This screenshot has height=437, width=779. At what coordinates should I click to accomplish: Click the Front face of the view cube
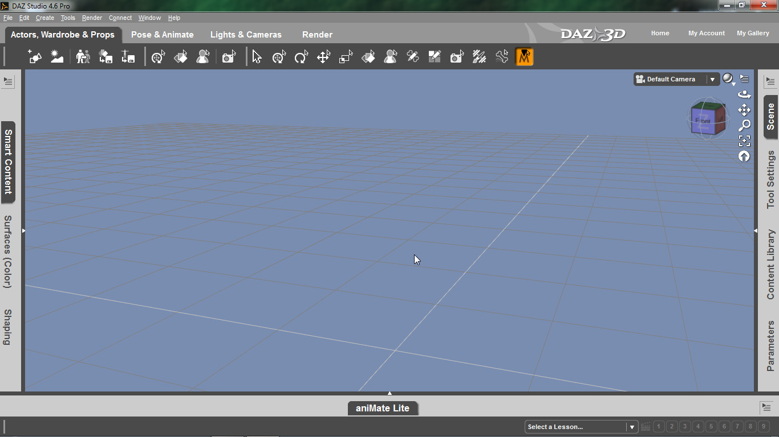(x=703, y=121)
